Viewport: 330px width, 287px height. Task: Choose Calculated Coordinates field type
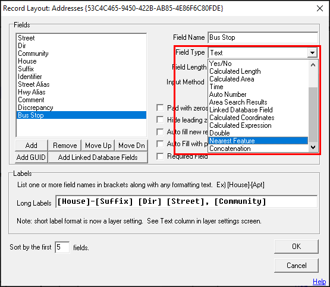point(258,118)
